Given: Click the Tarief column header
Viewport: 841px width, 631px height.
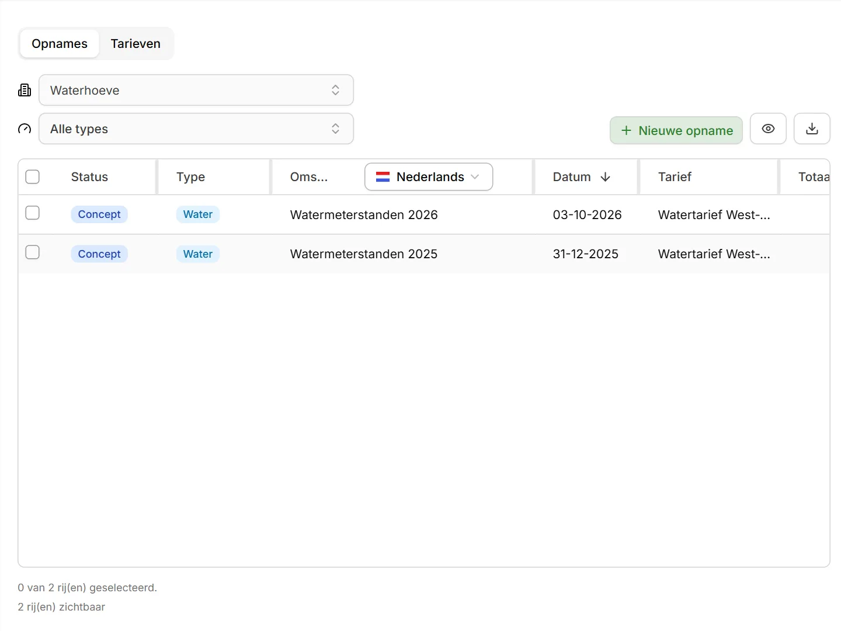Looking at the screenshot, I should click(x=675, y=177).
